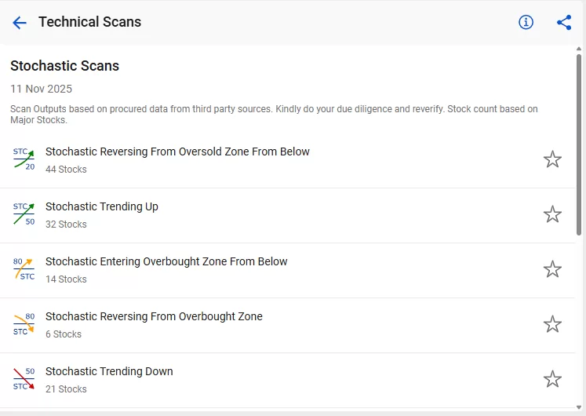Click the Stochastic Trending Down icon
This screenshot has width=586, height=416.
click(24, 379)
